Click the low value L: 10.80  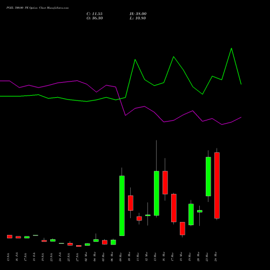[138, 18]
